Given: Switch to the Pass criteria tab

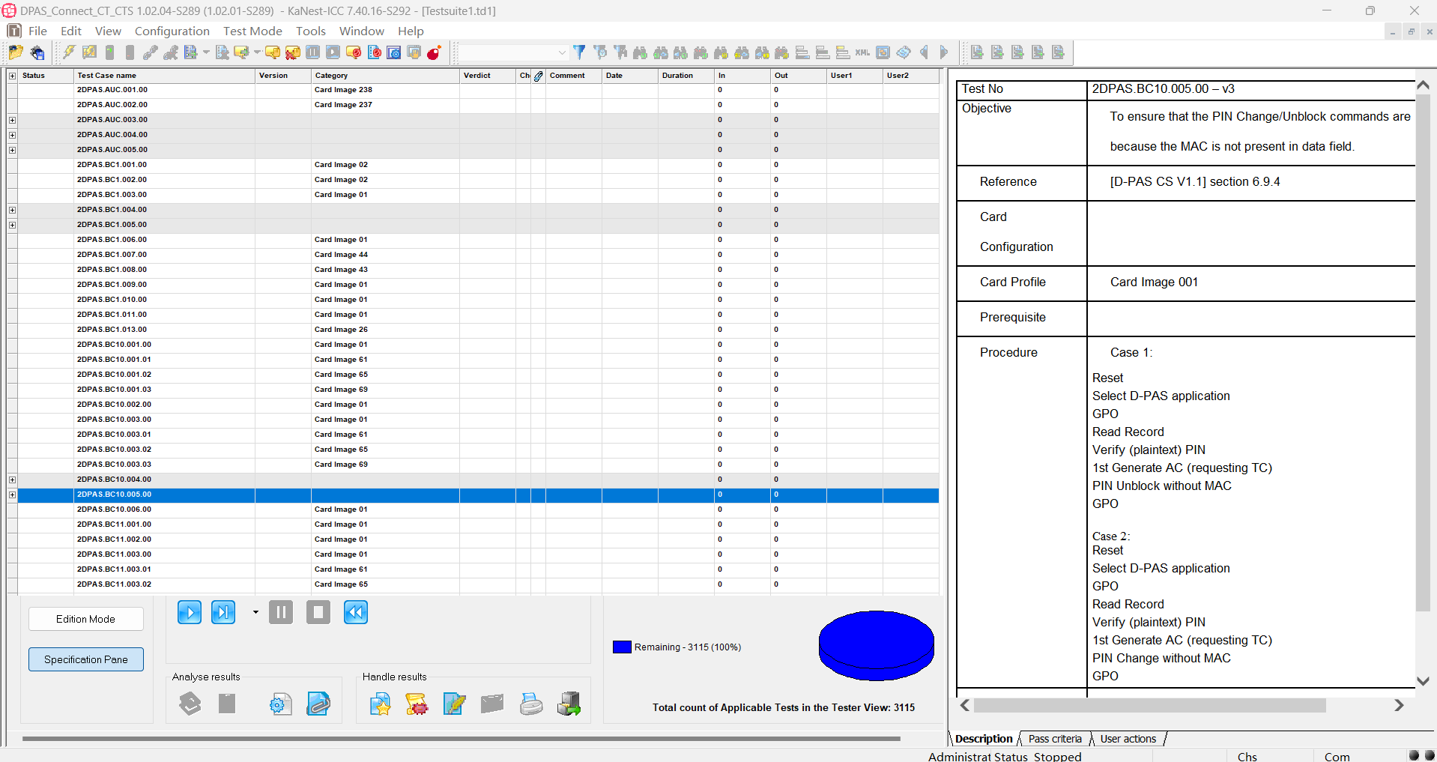Looking at the screenshot, I should [1054, 739].
